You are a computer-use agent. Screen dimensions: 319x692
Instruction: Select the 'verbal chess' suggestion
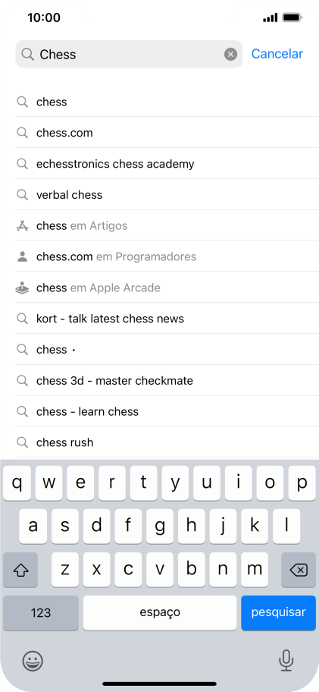coord(167,194)
